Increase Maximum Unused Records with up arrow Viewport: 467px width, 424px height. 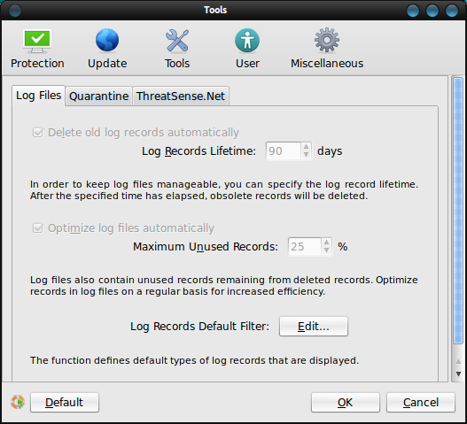point(327,243)
